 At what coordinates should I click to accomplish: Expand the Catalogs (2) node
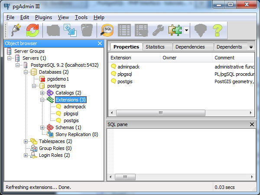(42, 93)
